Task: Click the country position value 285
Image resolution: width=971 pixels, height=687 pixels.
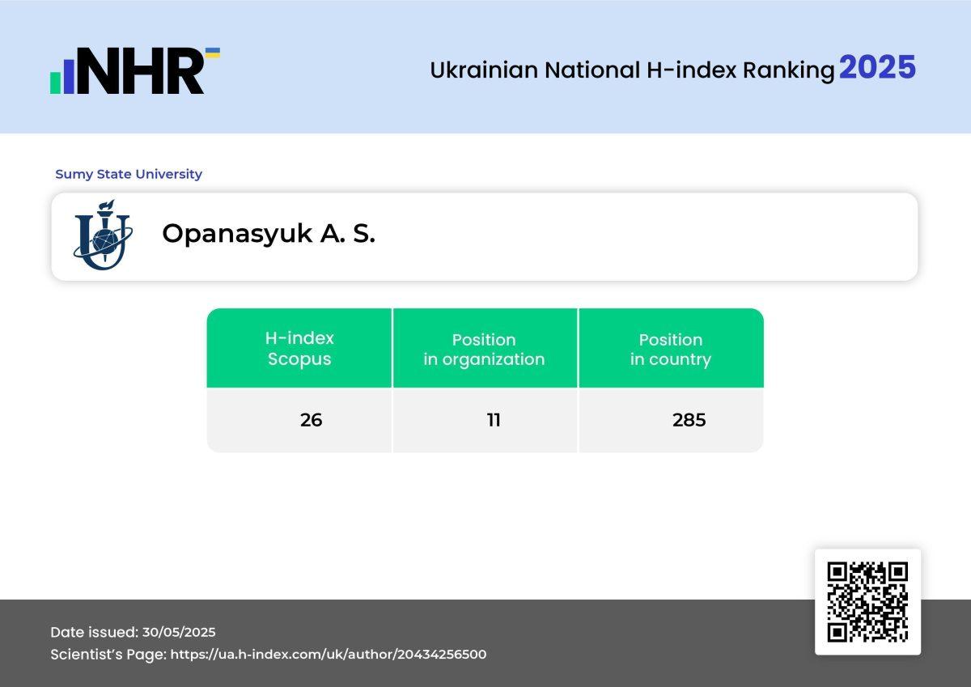Action: (x=689, y=420)
